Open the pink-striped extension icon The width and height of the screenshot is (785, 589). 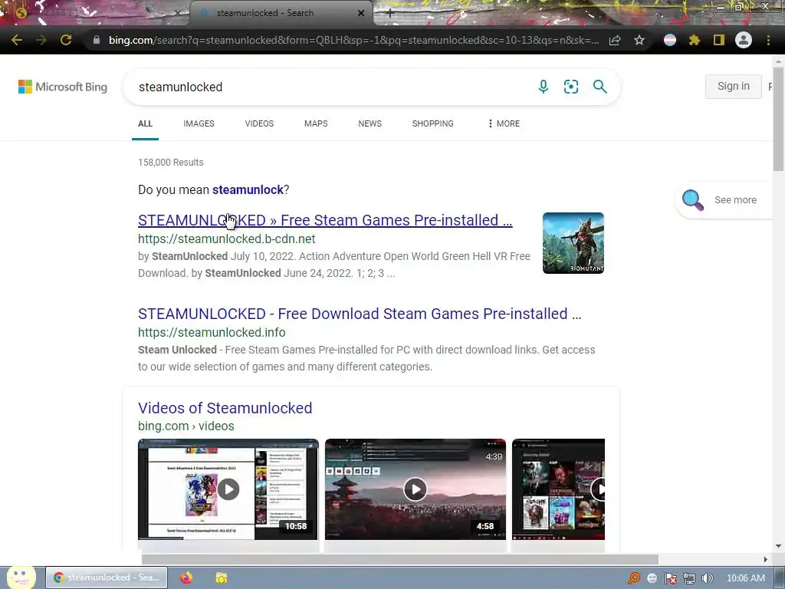pos(670,40)
